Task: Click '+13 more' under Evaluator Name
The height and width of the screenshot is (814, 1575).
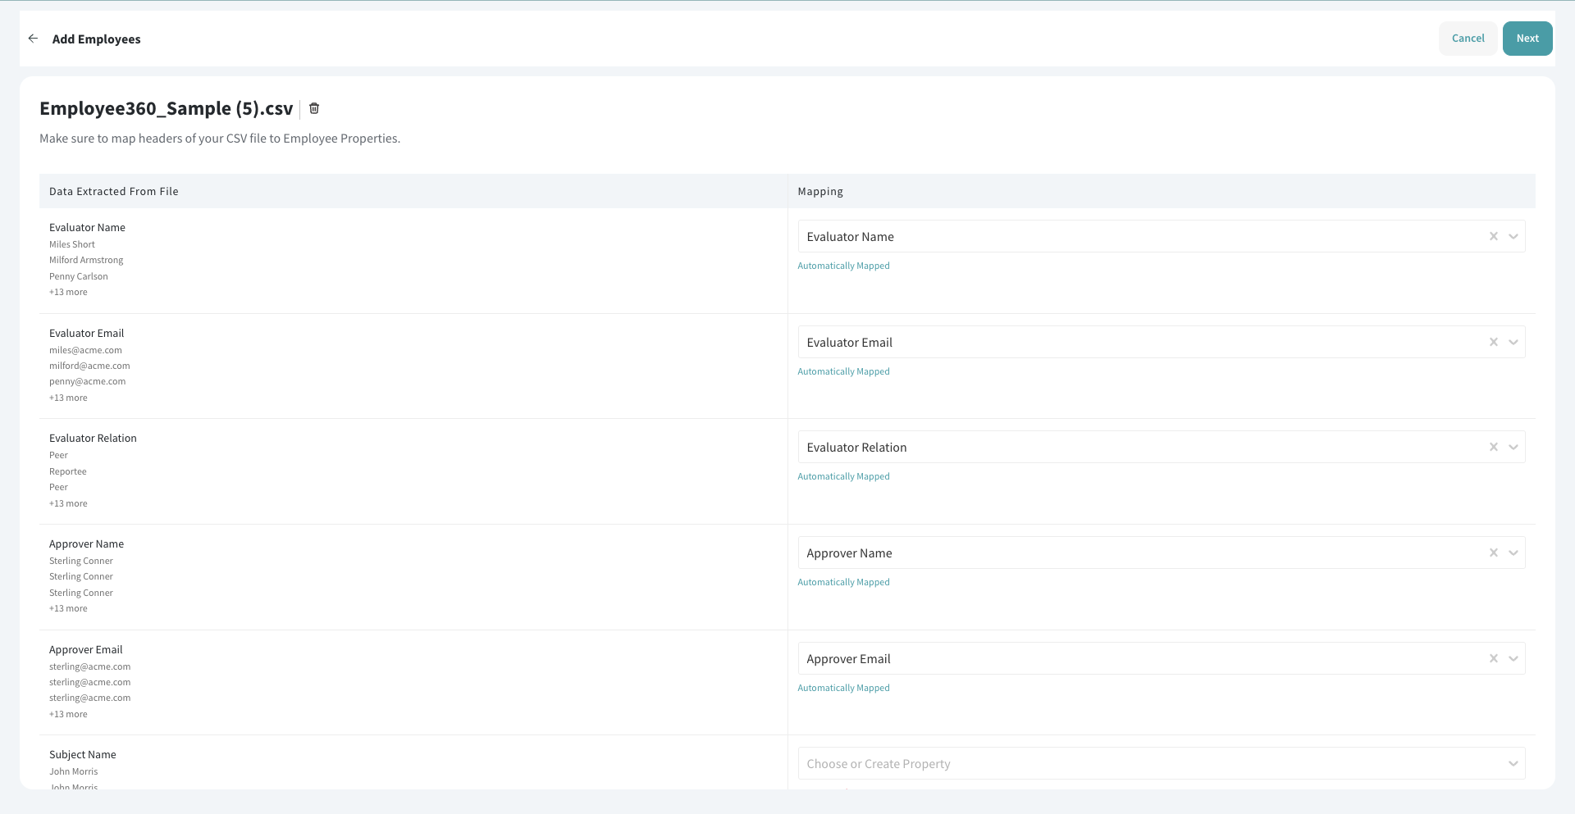Action: (x=68, y=293)
